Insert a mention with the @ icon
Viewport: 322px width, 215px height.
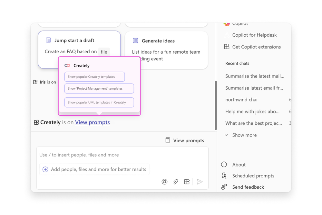pos(164,182)
